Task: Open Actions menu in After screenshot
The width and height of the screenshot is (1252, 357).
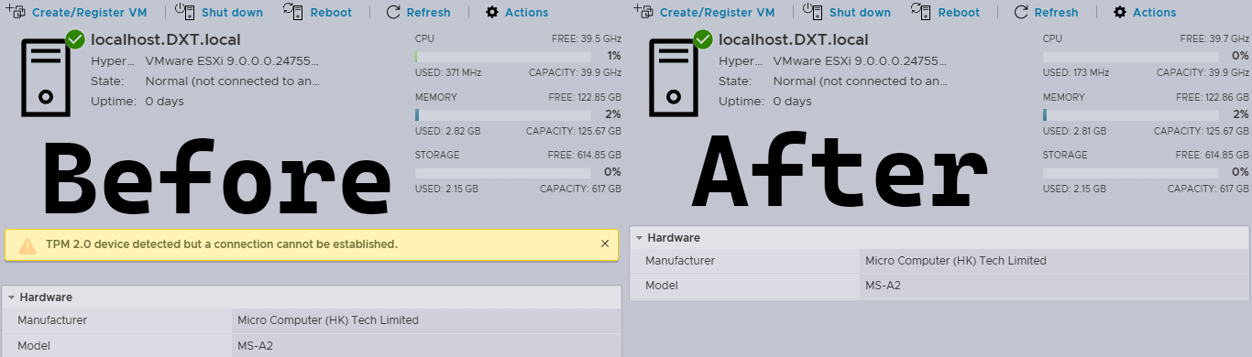Action: click(x=1145, y=12)
